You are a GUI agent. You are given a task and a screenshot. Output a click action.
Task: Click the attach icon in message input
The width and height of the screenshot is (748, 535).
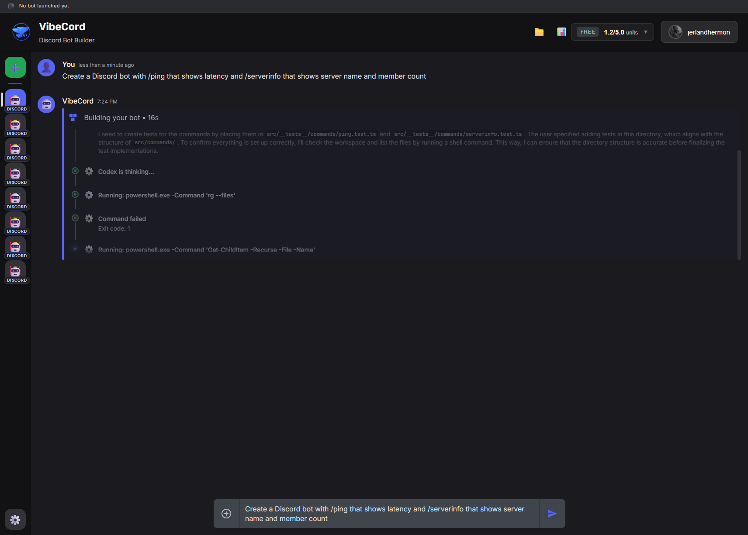click(226, 513)
